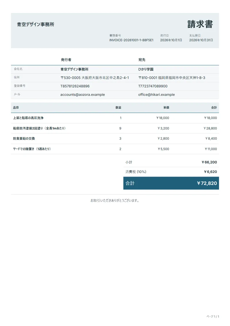Click recipient name ひかり学園
Image resolution: width=230 pixels, height=326 pixels.
click(x=146, y=69)
